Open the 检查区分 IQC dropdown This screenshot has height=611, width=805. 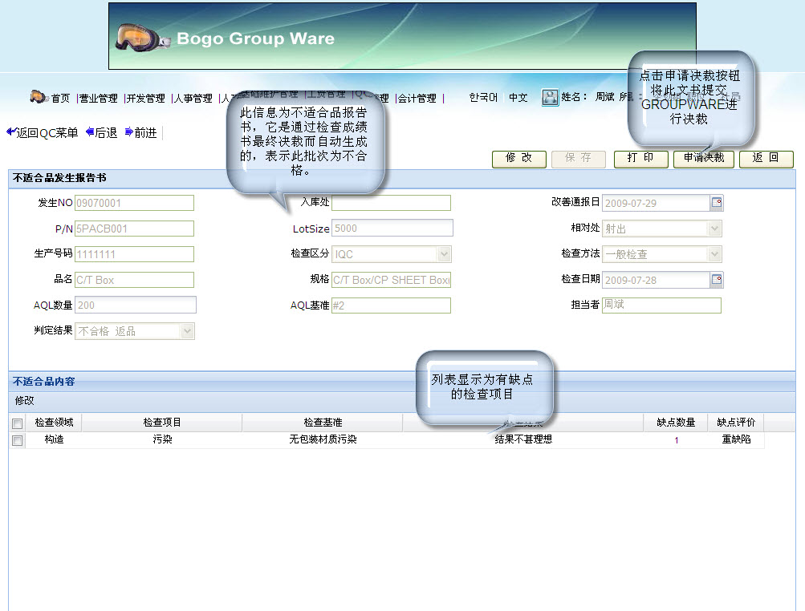(443, 254)
